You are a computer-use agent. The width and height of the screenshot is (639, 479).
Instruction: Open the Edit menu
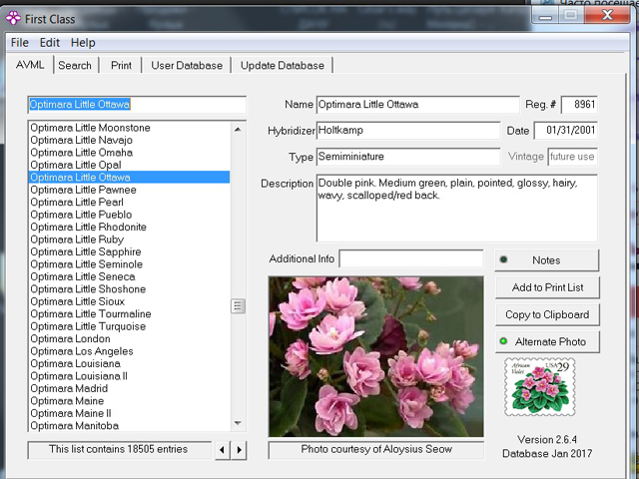(x=50, y=42)
